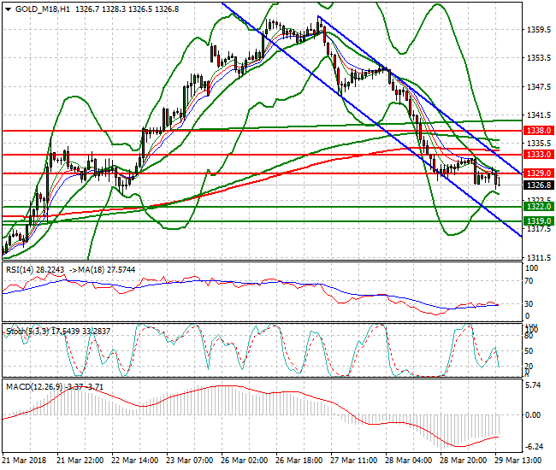This screenshot has width=556, height=470.
Task: Click the 1359.5 price axis value
Action: [x=539, y=29]
